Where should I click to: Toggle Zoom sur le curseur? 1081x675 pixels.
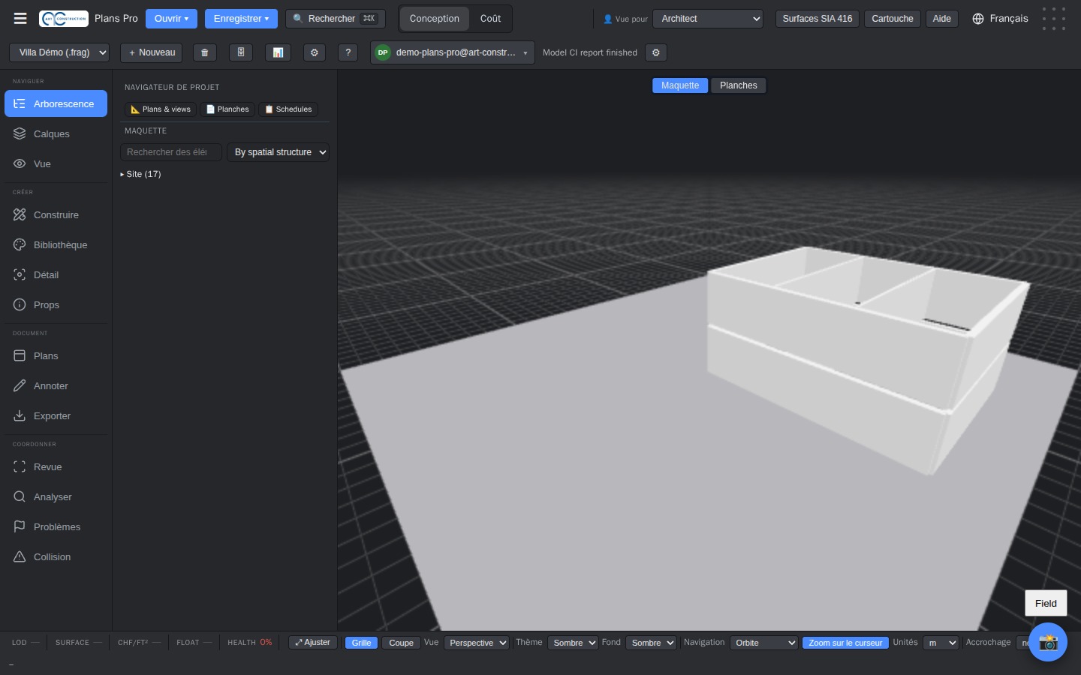(x=845, y=643)
